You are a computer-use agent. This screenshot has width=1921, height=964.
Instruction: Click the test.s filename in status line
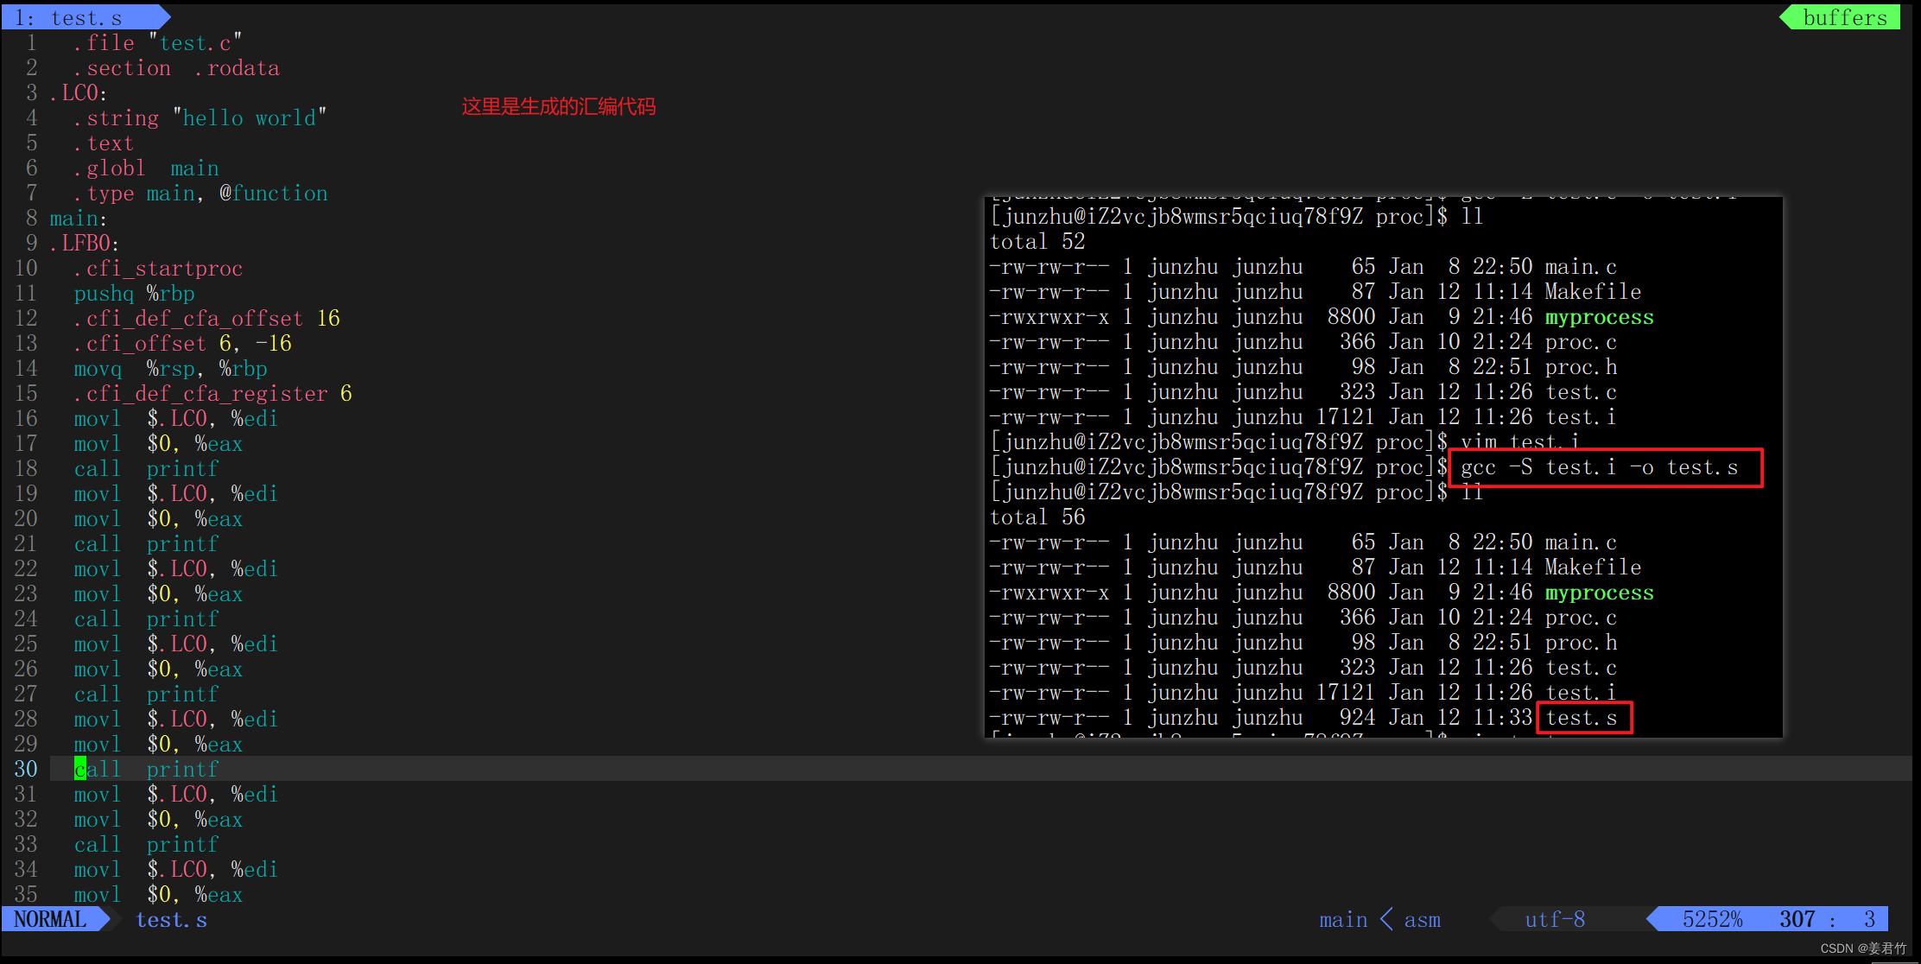point(171,920)
